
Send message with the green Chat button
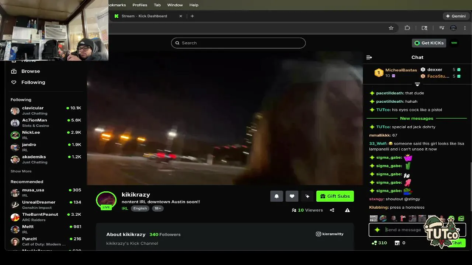coord(457,243)
